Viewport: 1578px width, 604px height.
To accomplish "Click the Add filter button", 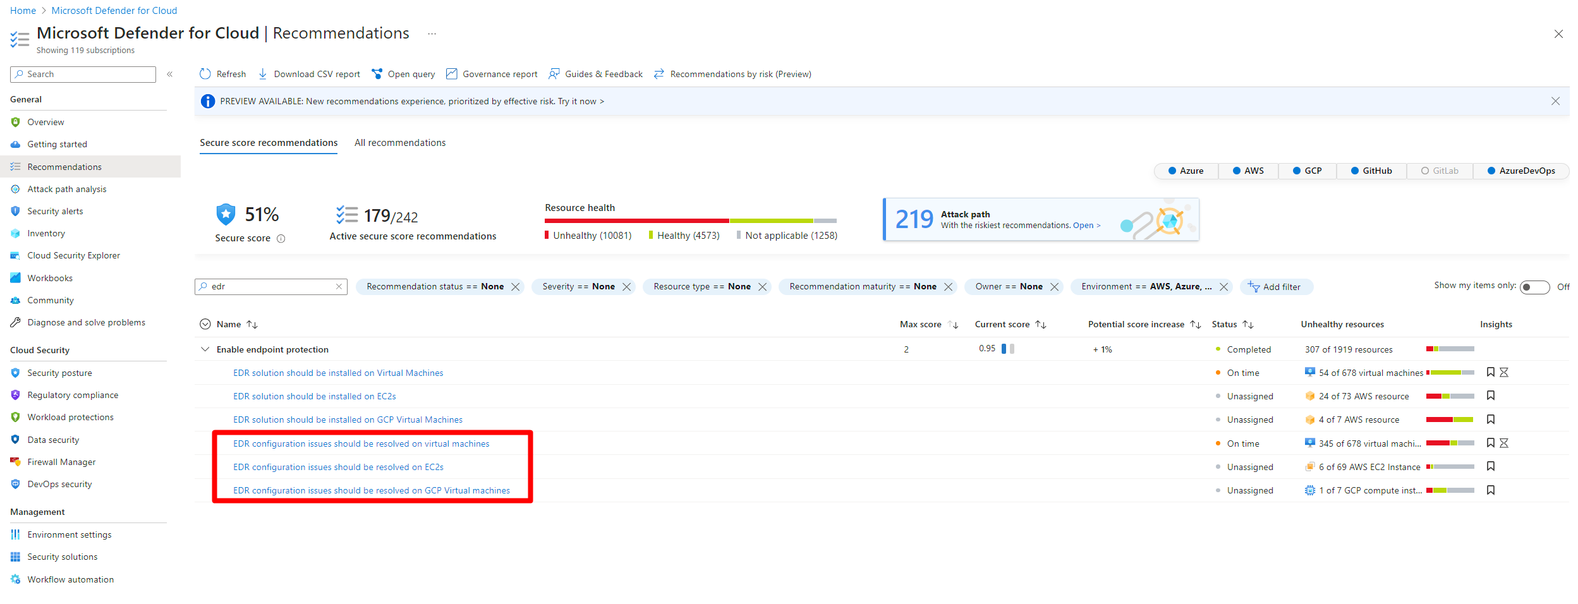I will [1277, 287].
